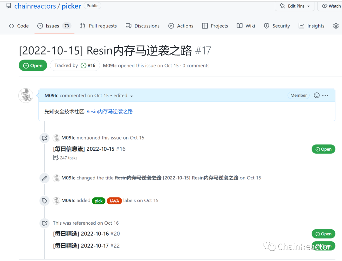The width and height of the screenshot is (342, 261).
Task: Click the Edit Pins button
Action: (294, 6)
